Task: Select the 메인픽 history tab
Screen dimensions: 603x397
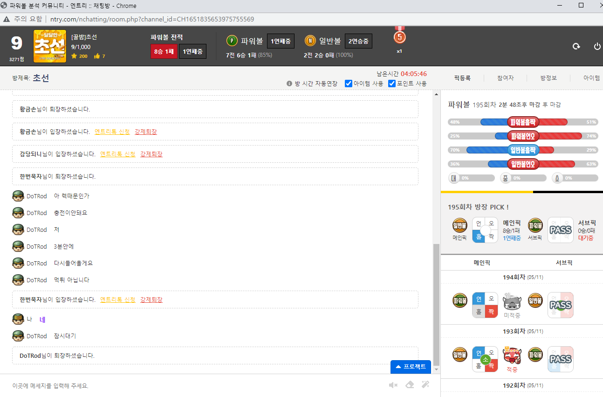Action: tap(482, 263)
